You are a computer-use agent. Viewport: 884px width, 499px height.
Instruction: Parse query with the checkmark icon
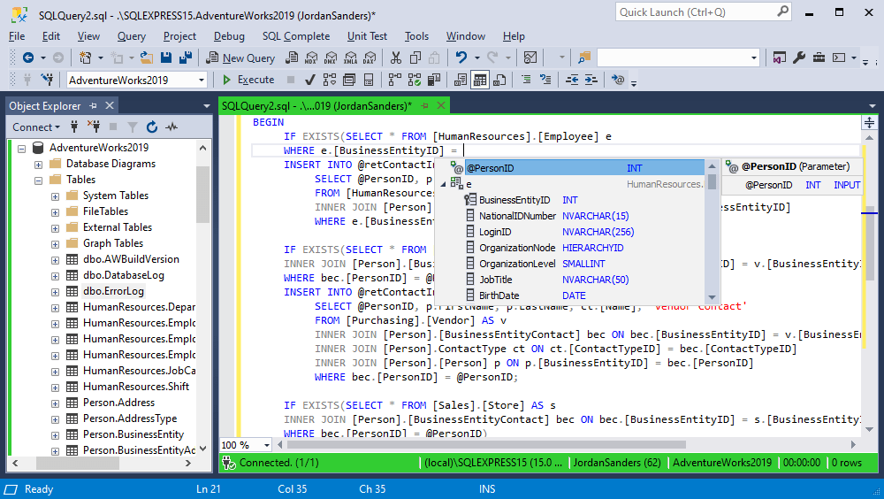click(309, 80)
